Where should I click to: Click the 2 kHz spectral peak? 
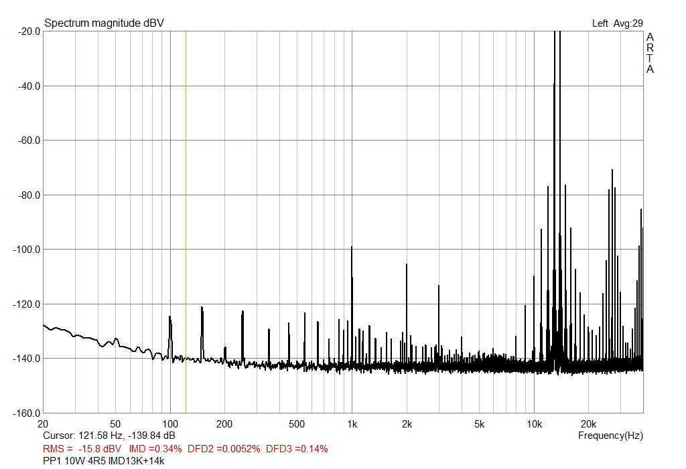pyautogui.click(x=407, y=314)
